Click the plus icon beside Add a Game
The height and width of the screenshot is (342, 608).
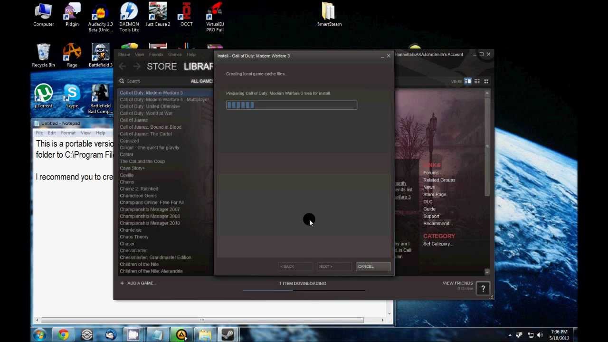click(x=122, y=283)
